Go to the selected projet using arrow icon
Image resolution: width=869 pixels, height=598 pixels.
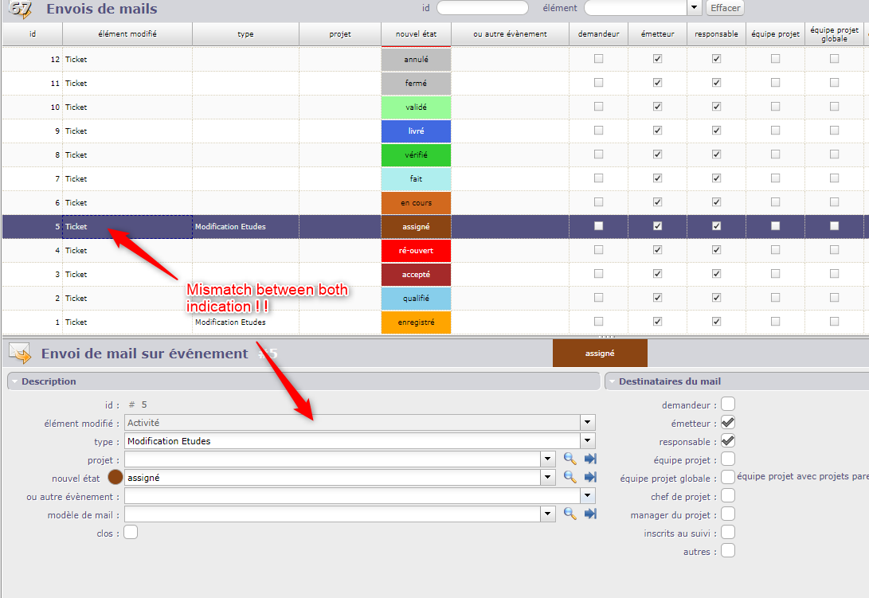click(590, 459)
